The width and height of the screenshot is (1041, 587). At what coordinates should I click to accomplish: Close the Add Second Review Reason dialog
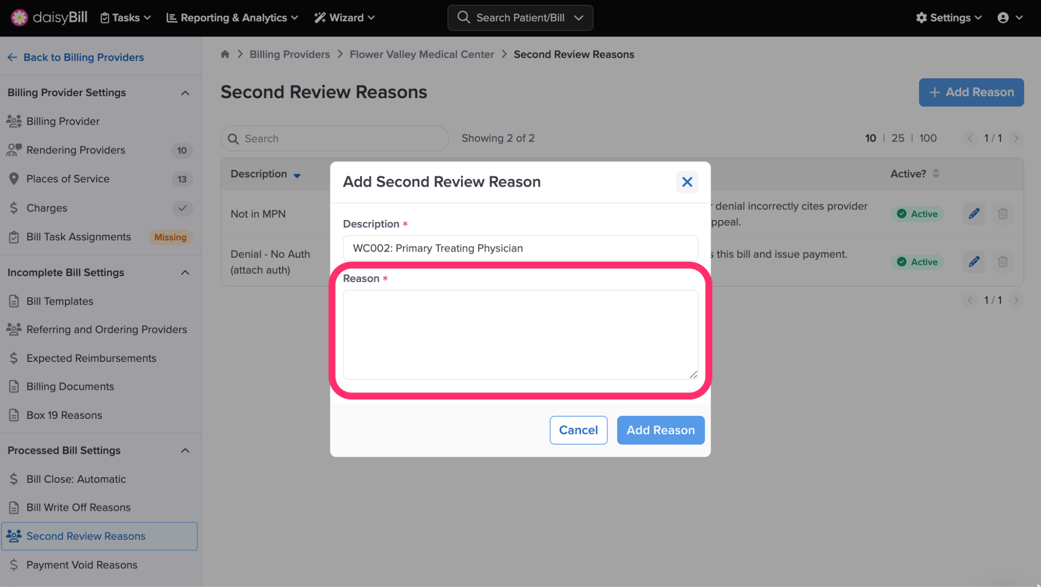[687, 182]
